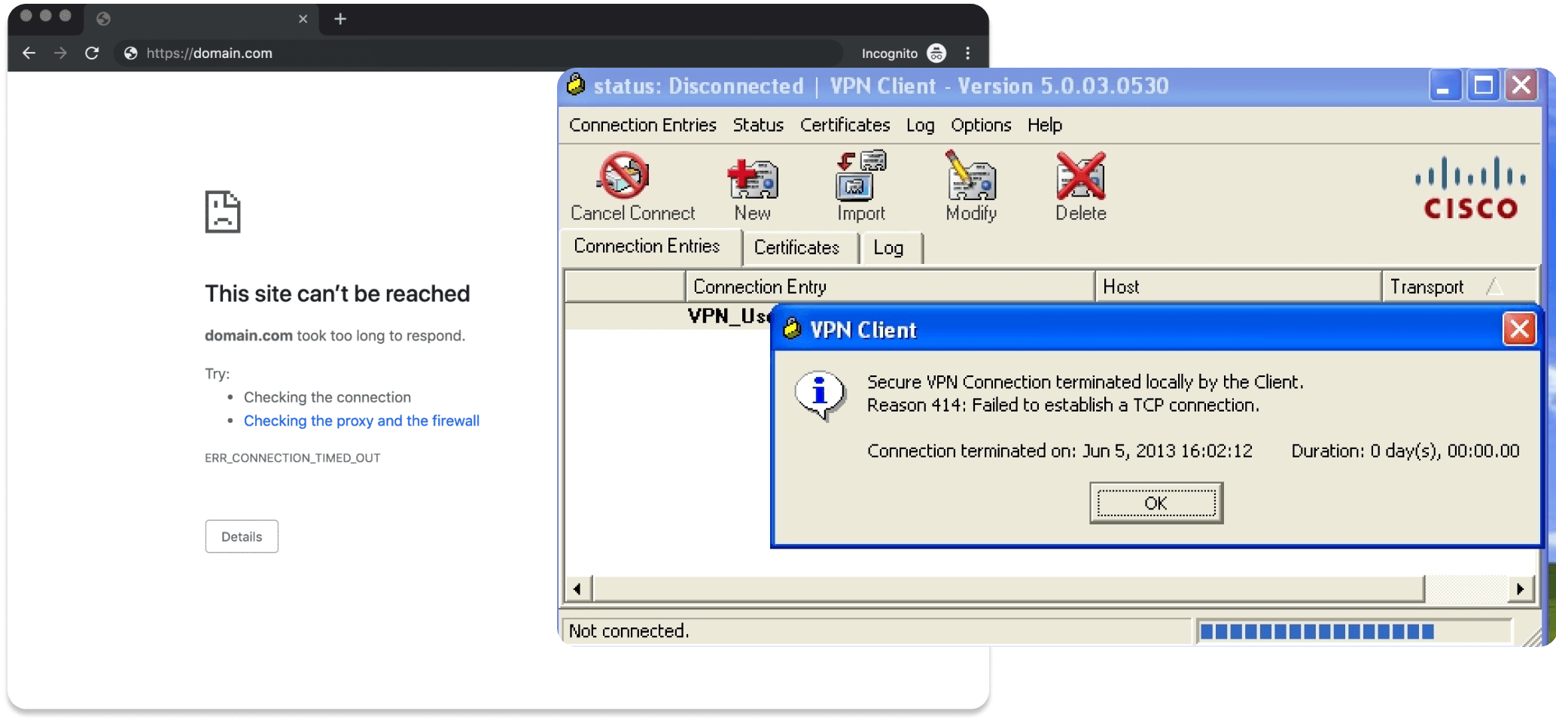Screen dimensions: 1556x720
Task: Sort by the Host column header
Action: coord(1238,287)
